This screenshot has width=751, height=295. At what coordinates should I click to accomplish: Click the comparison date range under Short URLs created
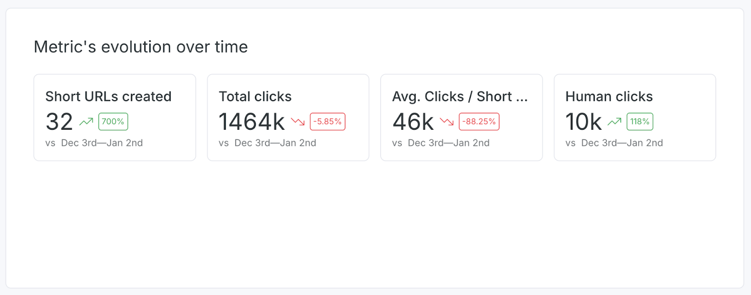(102, 143)
